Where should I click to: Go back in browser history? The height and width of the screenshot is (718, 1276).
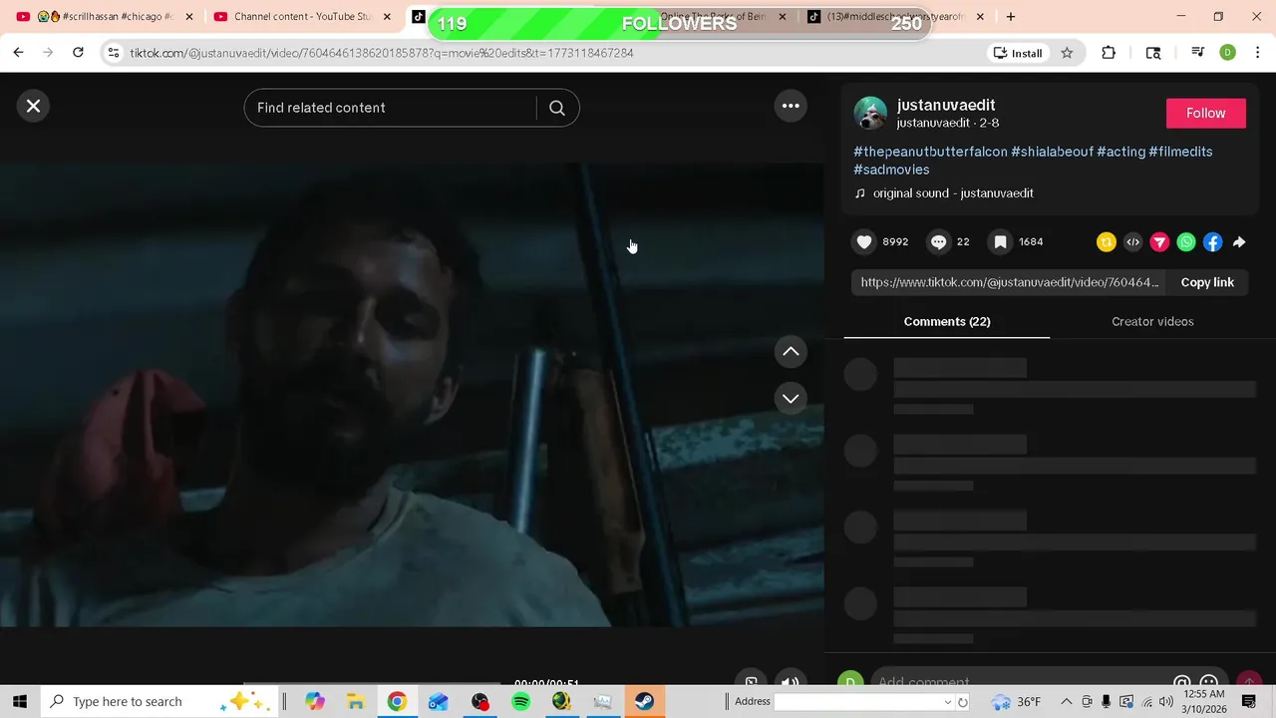point(18,53)
